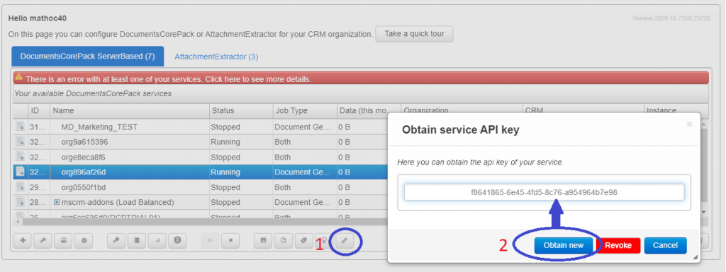Viewport: 726px width, 272px height.
Task: Click the service icon of org896af26d row
Action: click(21, 172)
